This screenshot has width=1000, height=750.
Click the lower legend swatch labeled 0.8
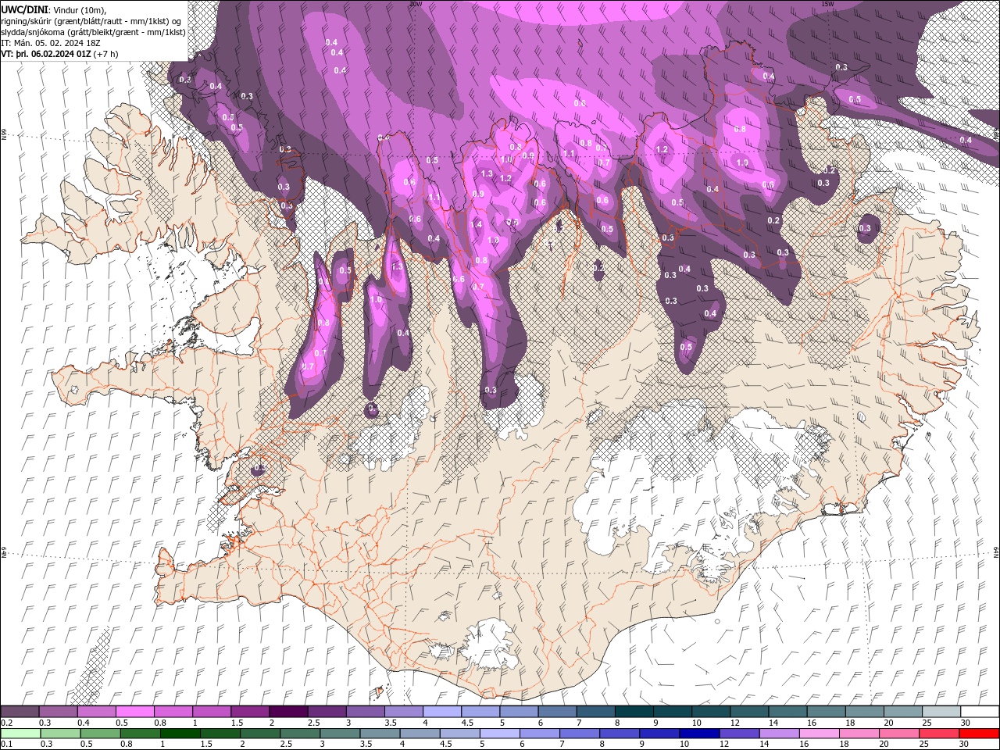tap(141, 734)
